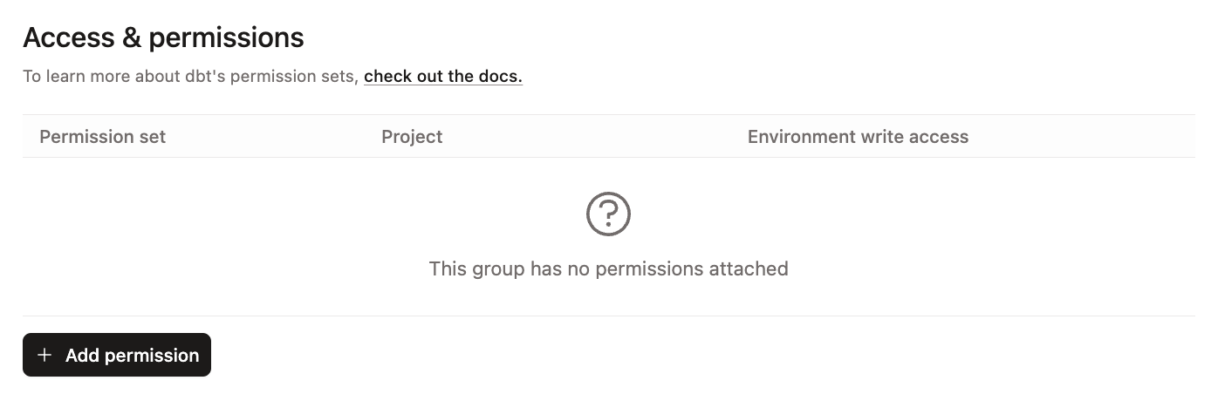The width and height of the screenshot is (1218, 394).
Task: Click the Environment write access column header
Action: (x=858, y=137)
